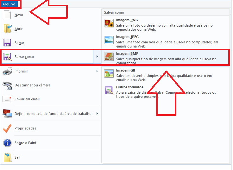Expand the Definir como tela de fundo arrow
This screenshot has width=233, height=170.
(x=97, y=114)
